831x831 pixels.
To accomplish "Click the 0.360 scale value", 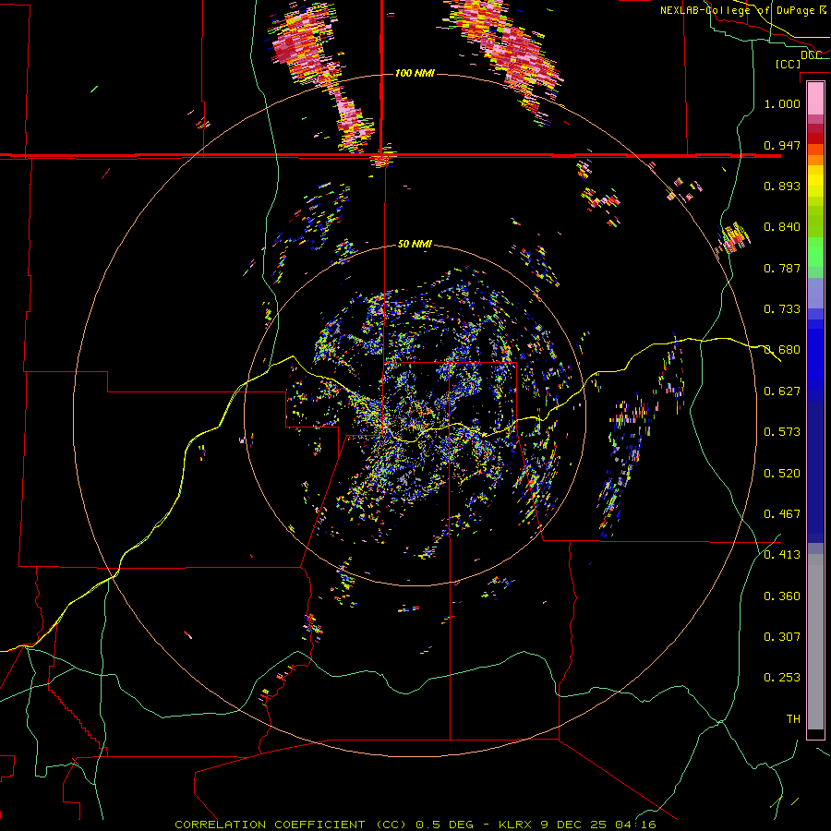I will pyautogui.click(x=782, y=596).
